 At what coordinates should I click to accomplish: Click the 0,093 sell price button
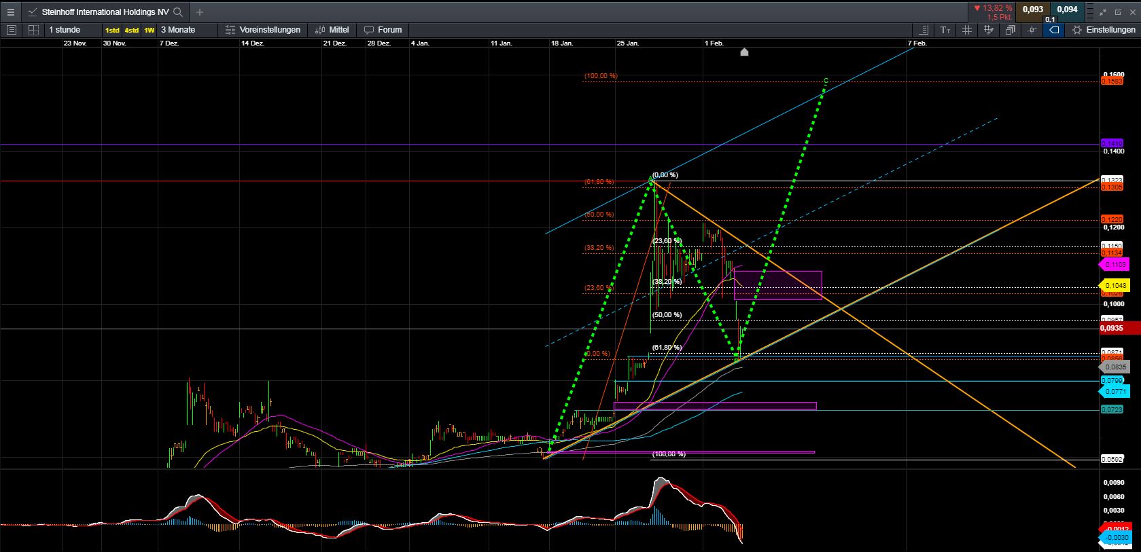1033,10
